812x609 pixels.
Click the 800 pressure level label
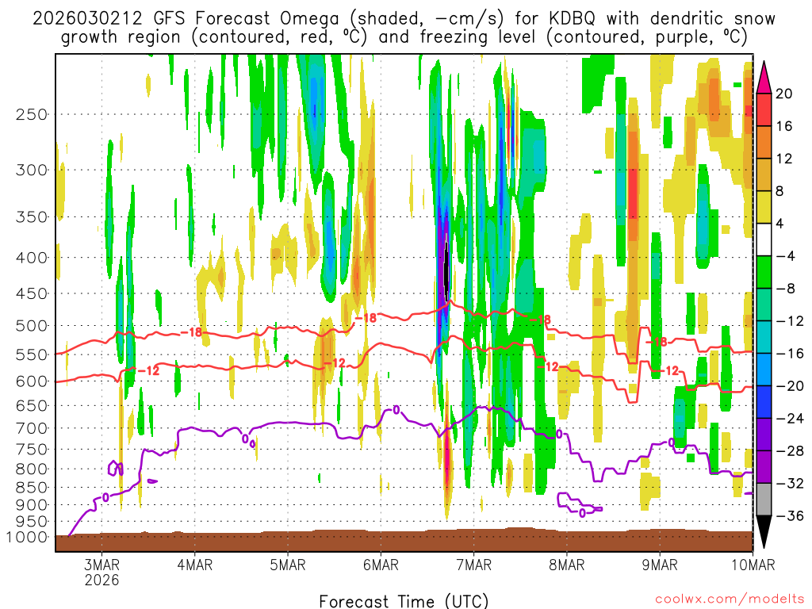32,469
